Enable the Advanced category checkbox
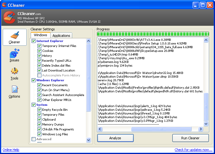 [34, 139]
